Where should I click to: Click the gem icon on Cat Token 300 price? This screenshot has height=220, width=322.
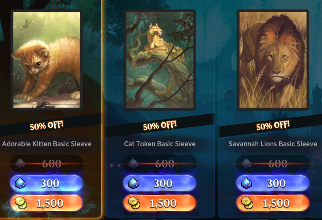coord(133,183)
